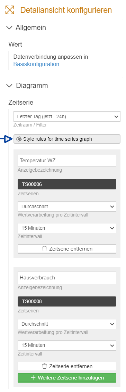The image size is (126, 392).
Task: Collapse the Diagramm section chevron
Action: point(9,86)
